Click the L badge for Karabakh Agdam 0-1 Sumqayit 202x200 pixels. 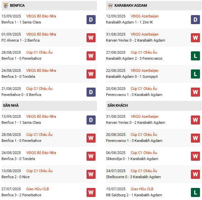(195, 74)
